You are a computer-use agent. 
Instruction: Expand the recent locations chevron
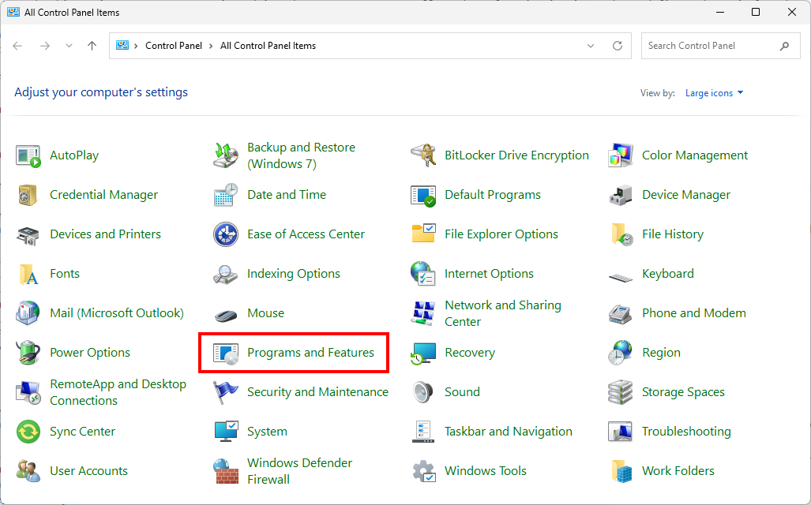click(x=69, y=46)
